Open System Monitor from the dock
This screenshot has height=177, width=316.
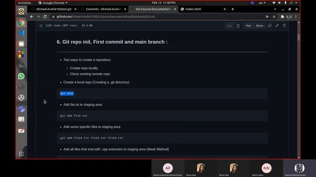21,65
